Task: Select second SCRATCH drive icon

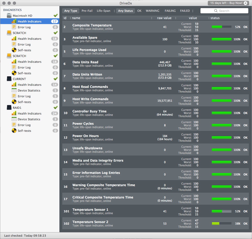Action: click(x=9, y=56)
